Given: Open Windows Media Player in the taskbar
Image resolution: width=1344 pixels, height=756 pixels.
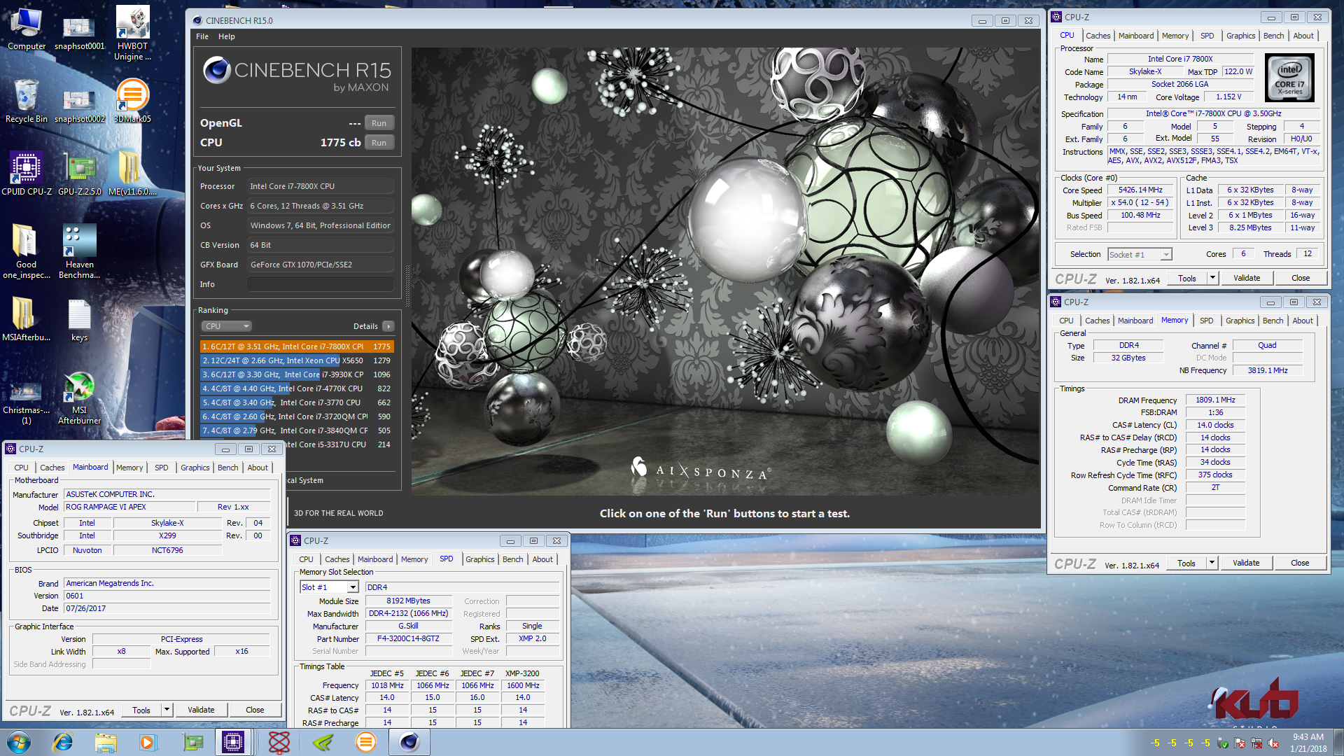Looking at the screenshot, I should tap(148, 742).
